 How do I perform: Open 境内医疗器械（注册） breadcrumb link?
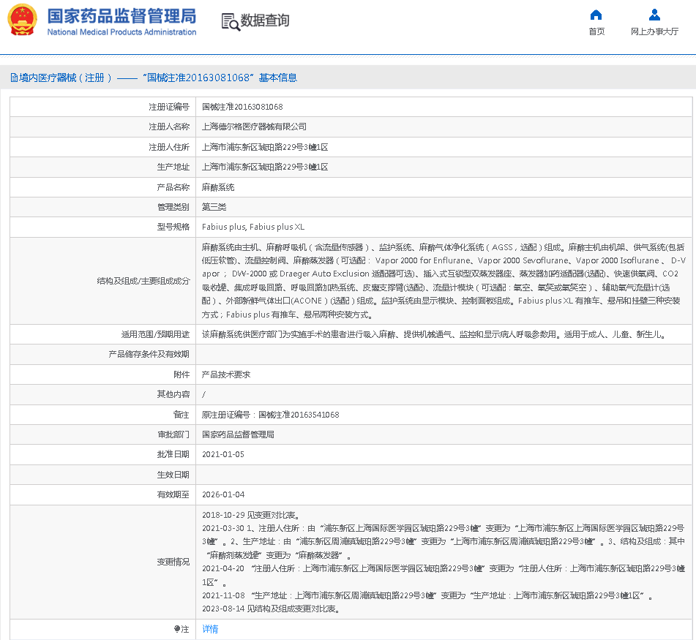click(66, 78)
